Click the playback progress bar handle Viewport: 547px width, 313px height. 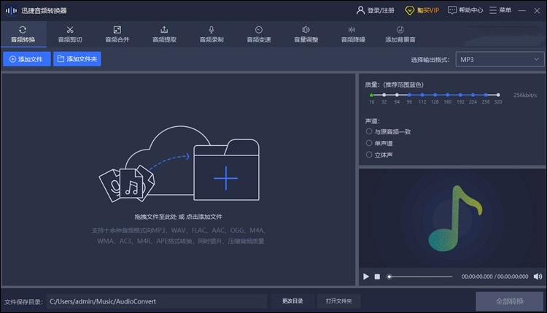point(389,277)
